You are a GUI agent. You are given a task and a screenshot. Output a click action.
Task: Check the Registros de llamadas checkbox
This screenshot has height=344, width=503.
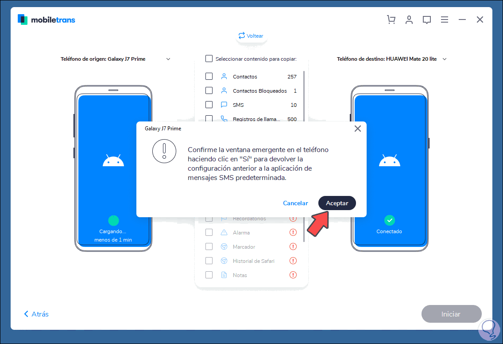click(x=209, y=118)
